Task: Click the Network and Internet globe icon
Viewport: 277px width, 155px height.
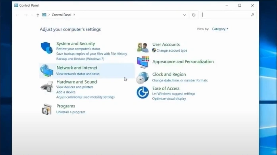Action: coord(47,71)
